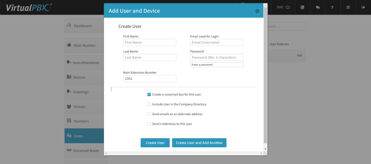The image size is (371, 164).
Task: Click the vertical scrollbar thumb in dialog
Action: coord(265,75)
